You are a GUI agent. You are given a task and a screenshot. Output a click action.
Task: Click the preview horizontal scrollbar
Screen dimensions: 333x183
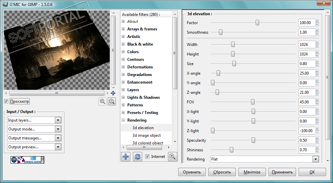57,93
